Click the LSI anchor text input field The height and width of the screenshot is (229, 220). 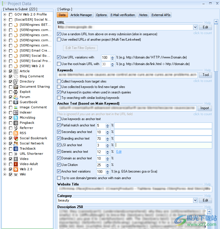(x=163, y=145)
